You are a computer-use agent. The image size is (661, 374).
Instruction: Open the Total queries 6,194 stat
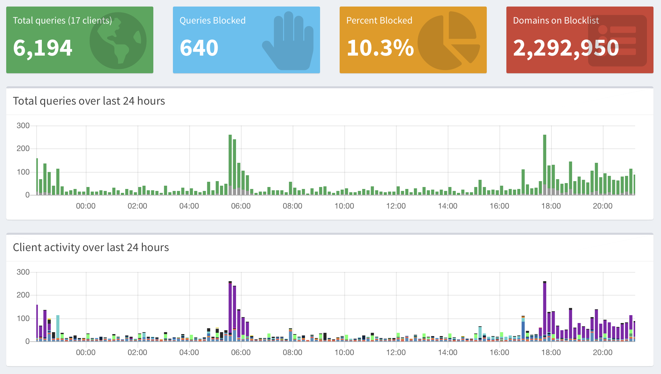[x=42, y=48]
